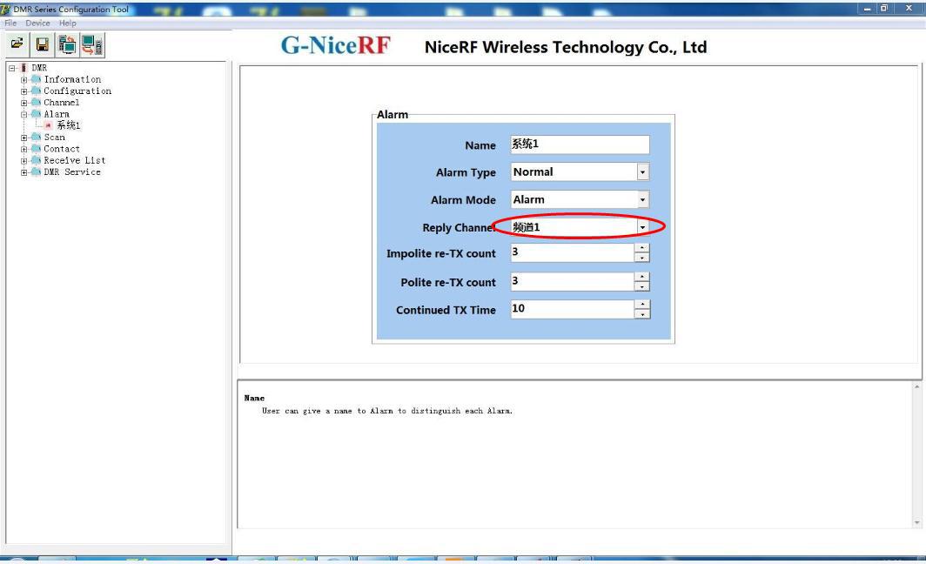926x564 pixels.
Task: Expand the Information tree node
Action: click(24, 79)
